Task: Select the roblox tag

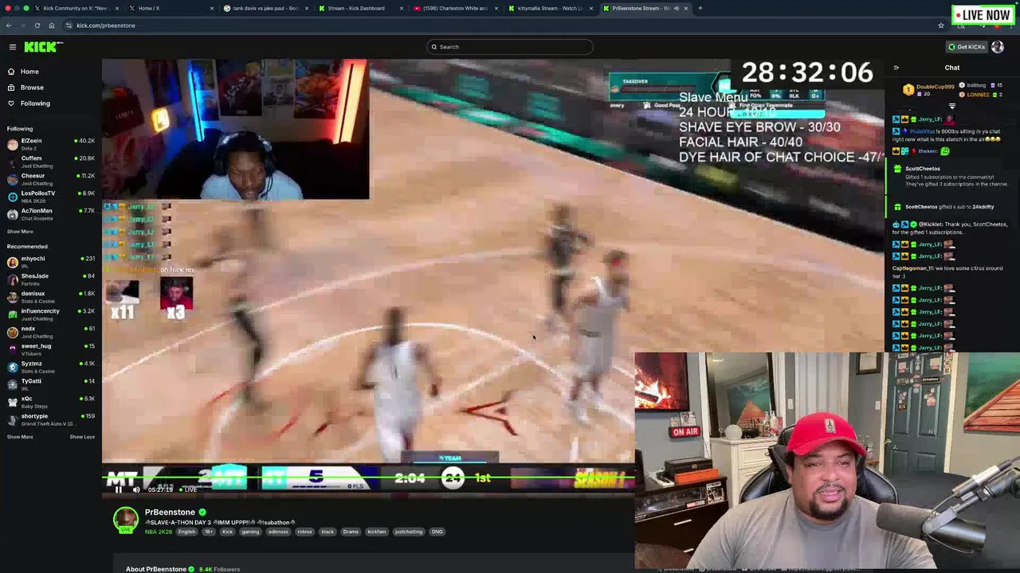Action: tap(304, 532)
